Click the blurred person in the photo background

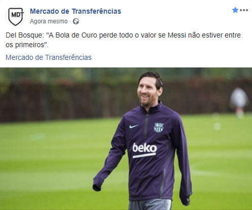[239, 102]
